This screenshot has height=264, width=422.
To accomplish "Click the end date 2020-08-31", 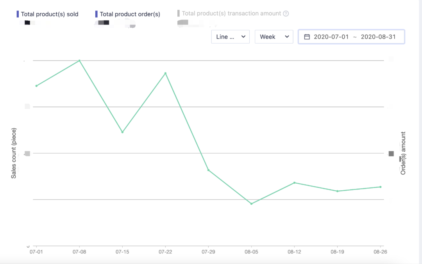I will click(x=378, y=37).
